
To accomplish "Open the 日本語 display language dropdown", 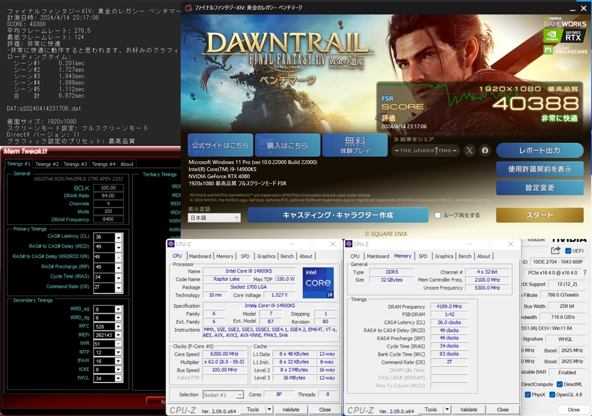I will pos(214,218).
